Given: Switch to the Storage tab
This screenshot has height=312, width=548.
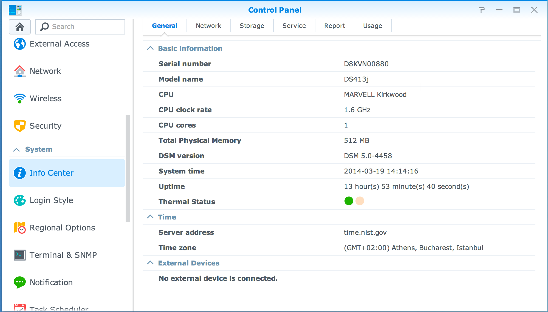Looking at the screenshot, I should 252,26.
